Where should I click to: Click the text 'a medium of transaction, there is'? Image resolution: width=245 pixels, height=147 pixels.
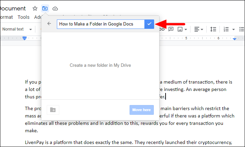click(x=196, y=82)
